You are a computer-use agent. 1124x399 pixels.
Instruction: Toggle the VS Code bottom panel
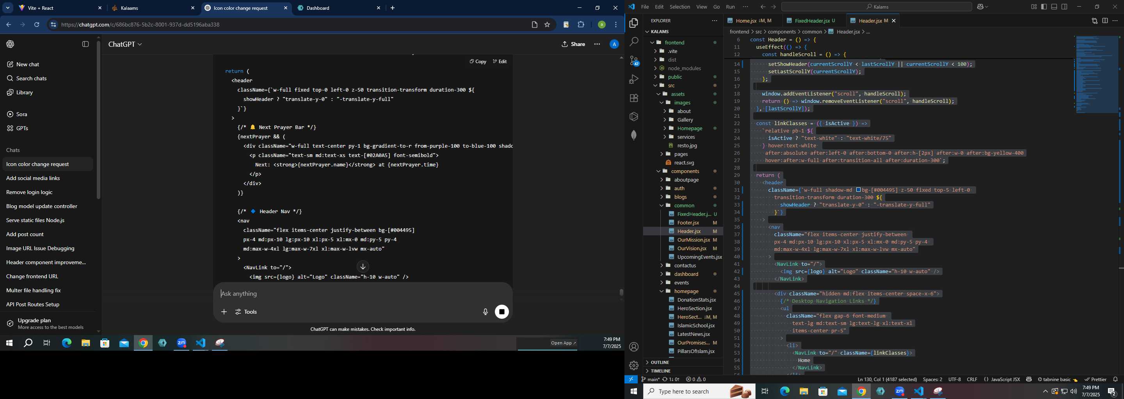pyautogui.click(x=1054, y=7)
